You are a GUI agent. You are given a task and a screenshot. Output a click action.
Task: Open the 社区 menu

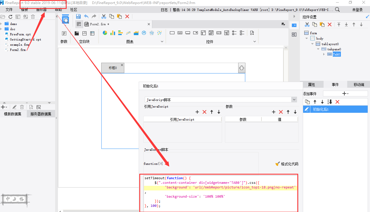pos(74,10)
